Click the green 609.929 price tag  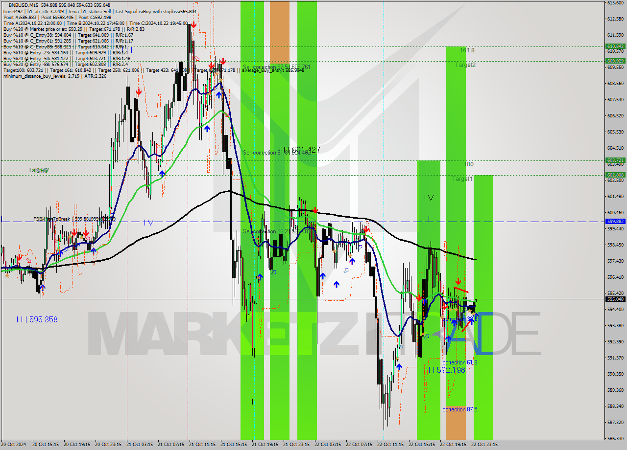(x=615, y=61)
